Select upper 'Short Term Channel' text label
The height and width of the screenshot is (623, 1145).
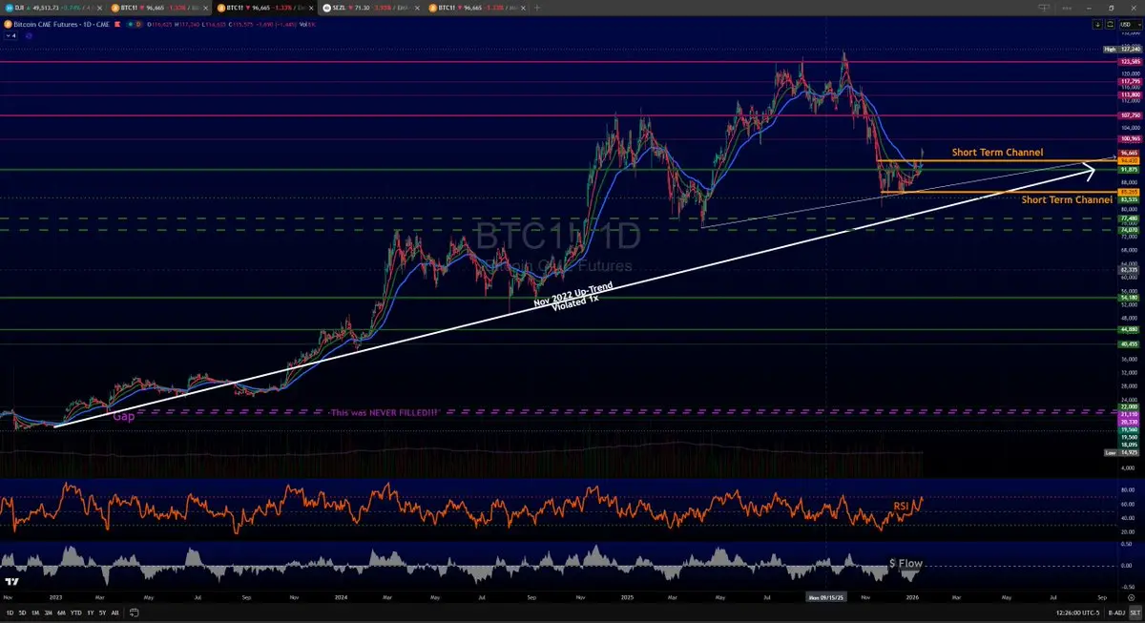pos(997,153)
